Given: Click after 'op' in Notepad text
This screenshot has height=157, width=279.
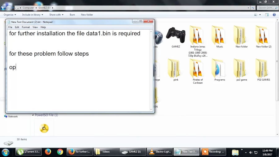Looking at the screenshot, I should coord(16,67).
